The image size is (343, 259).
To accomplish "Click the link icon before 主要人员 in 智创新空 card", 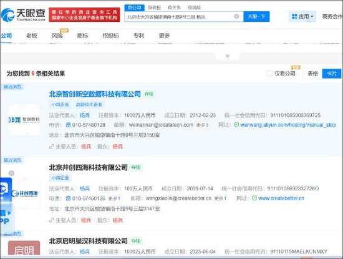I will point(52,147).
